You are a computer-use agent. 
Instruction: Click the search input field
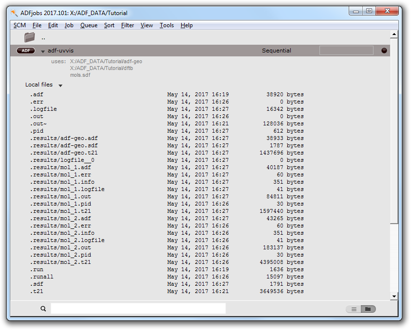[138, 309]
